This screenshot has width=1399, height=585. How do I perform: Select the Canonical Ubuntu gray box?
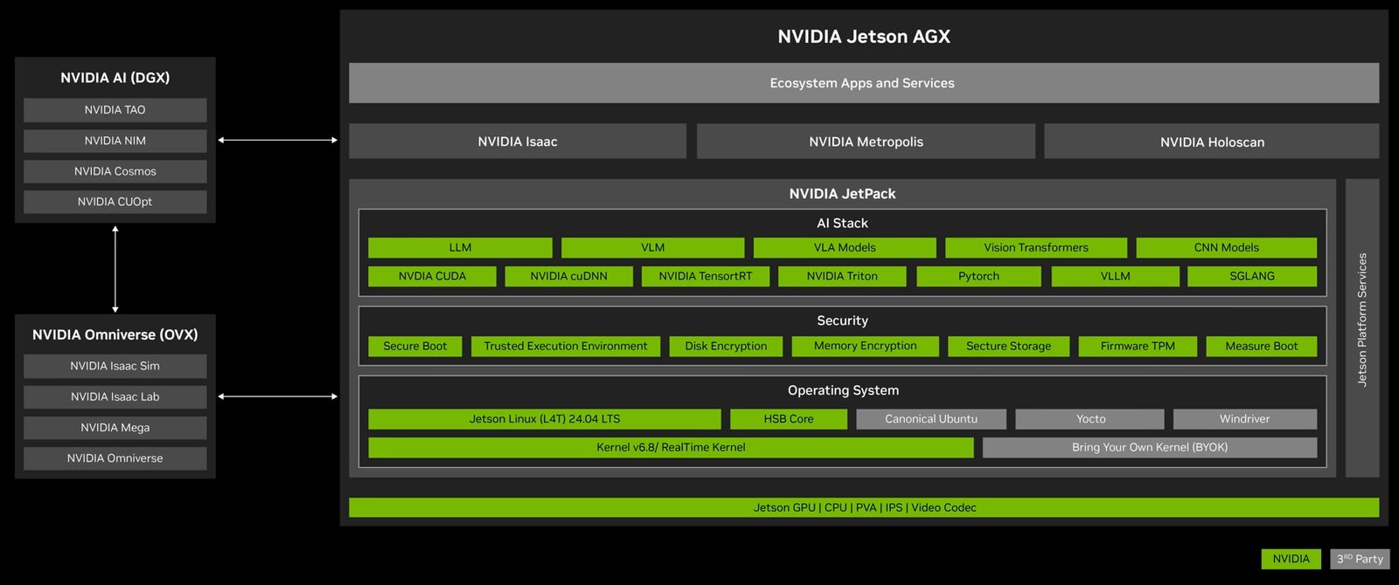(930, 419)
